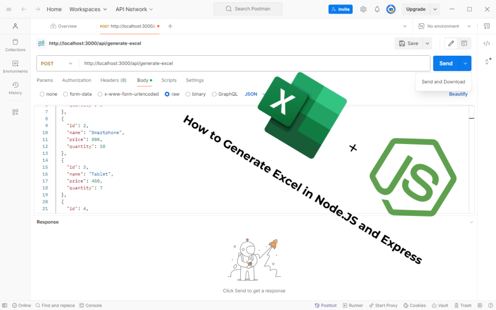
Task: Click the Search Postman field
Action: (x=248, y=9)
